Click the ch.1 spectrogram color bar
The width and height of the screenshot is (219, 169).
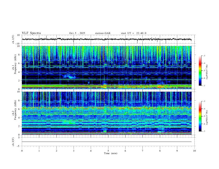(200, 71)
